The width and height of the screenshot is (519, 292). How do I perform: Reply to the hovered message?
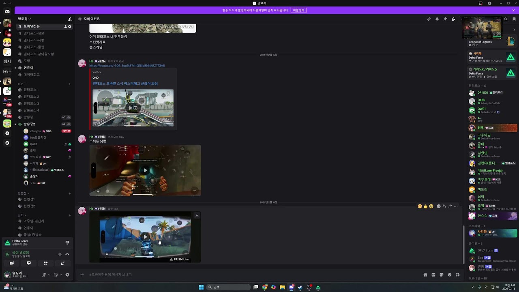tap(444, 206)
